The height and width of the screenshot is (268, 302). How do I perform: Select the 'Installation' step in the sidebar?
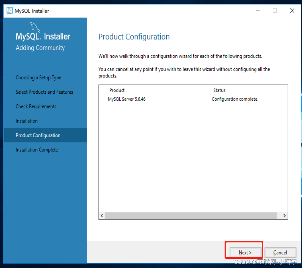click(x=27, y=121)
